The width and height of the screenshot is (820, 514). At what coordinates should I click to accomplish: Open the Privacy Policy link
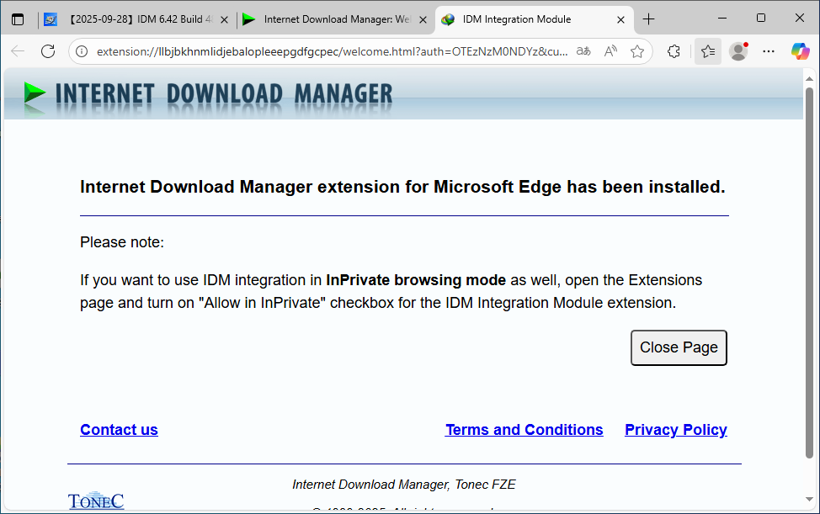(x=675, y=430)
